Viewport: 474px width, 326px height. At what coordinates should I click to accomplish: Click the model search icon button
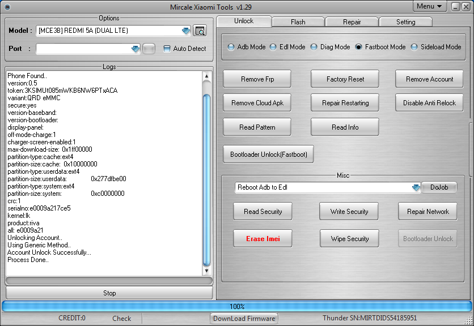pos(200,31)
